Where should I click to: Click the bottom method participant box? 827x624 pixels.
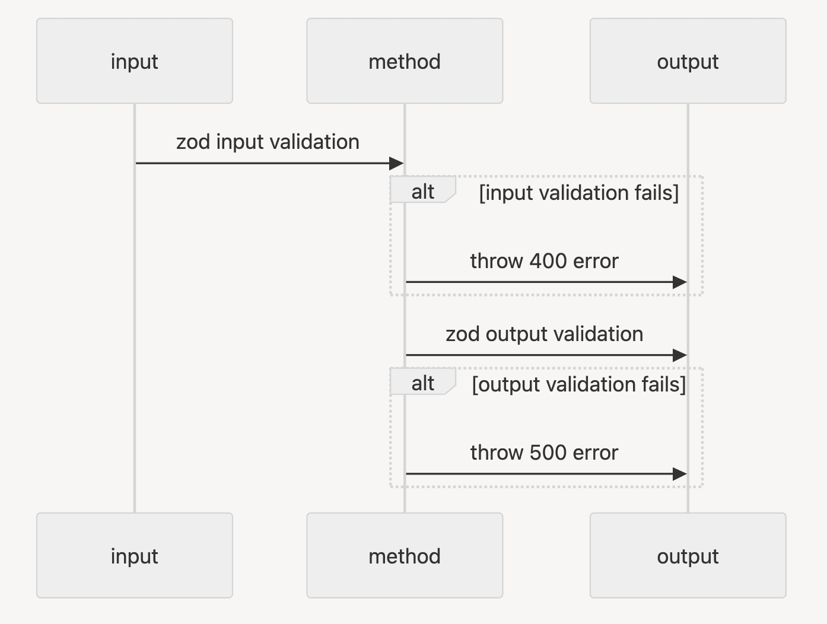(x=405, y=556)
